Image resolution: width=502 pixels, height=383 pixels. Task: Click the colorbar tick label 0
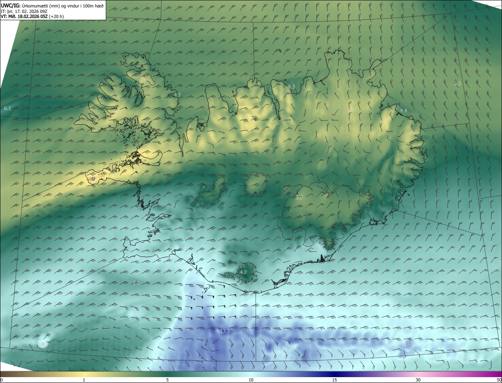click(x=2, y=380)
